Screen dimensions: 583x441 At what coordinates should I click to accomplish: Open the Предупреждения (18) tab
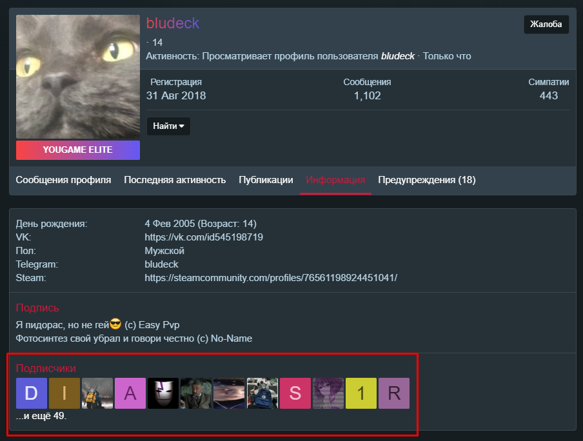click(427, 180)
